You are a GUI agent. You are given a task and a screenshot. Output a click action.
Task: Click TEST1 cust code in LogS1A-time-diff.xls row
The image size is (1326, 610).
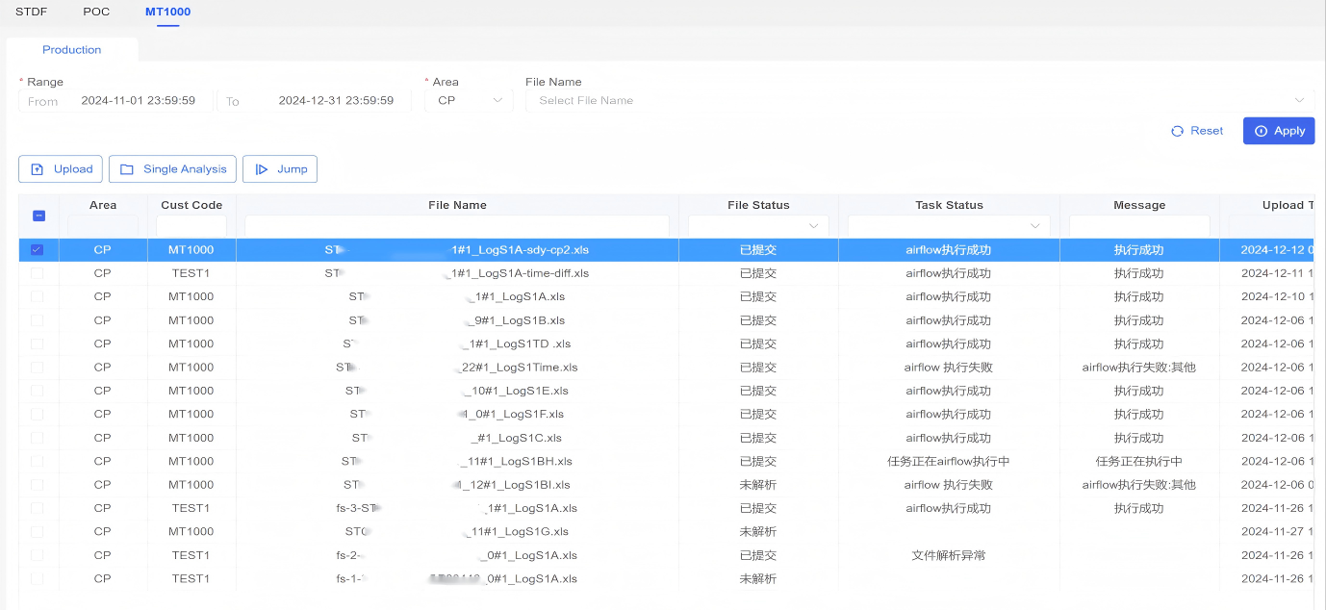click(x=191, y=273)
